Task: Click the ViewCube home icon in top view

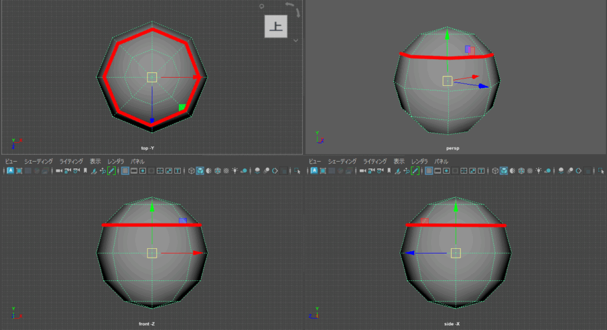Action: (x=261, y=7)
